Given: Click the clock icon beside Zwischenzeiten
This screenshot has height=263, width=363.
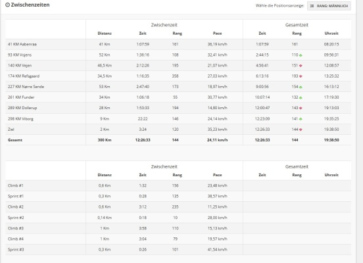Looking at the screenshot, I should (x=8, y=5).
